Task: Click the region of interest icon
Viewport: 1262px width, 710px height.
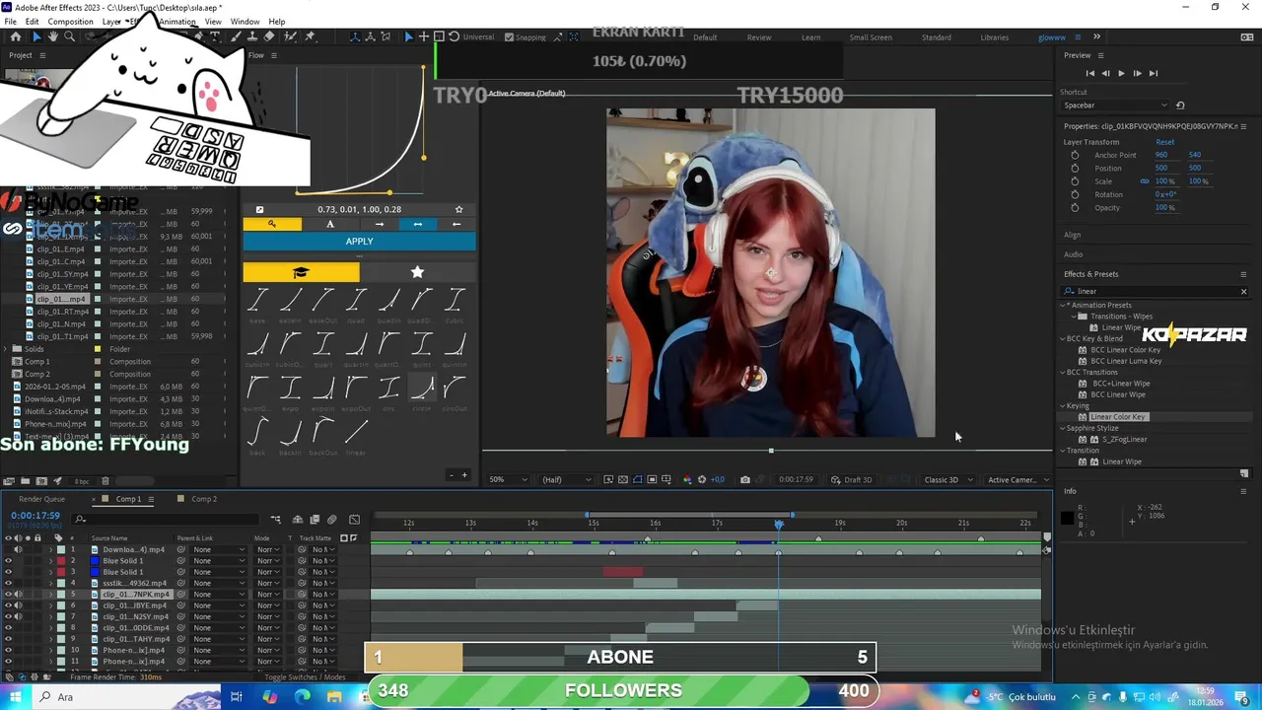Action: point(653,480)
